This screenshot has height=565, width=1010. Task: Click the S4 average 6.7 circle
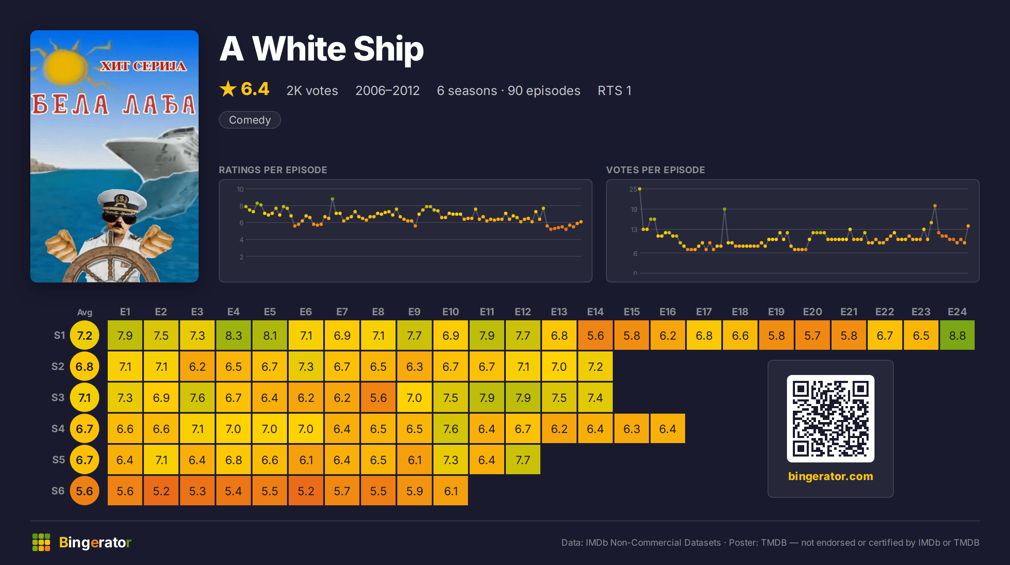tap(85, 428)
